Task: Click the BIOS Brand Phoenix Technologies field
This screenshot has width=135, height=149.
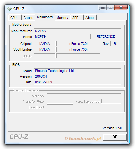Action: coord(78,71)
